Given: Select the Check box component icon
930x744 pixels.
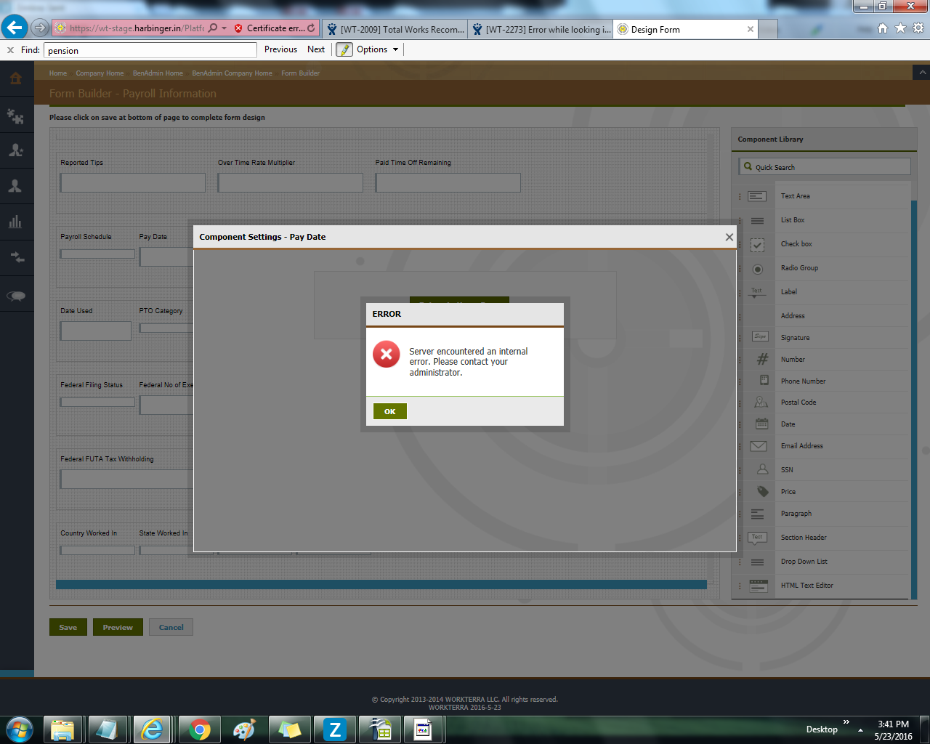Looking at the screenshot, I should 757,245.
